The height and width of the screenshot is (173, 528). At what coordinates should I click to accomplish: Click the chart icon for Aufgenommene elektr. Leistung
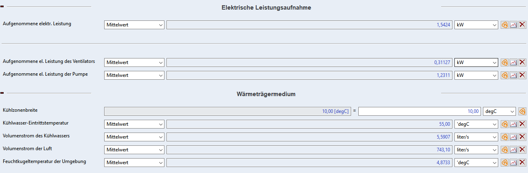tap(513, 25)
